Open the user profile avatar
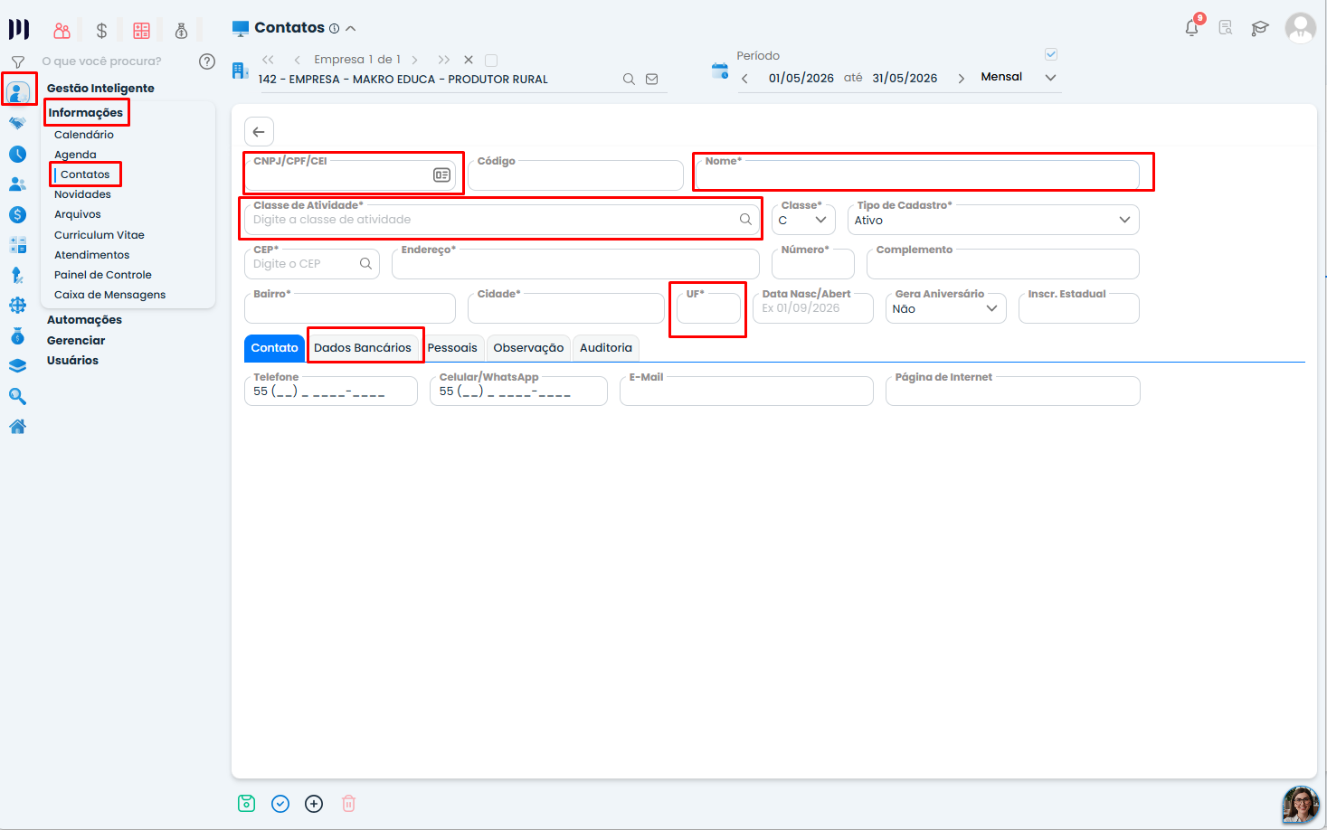Image resolution: width=1327 pixels, height=830 pixels. [x=1301, y=28]
